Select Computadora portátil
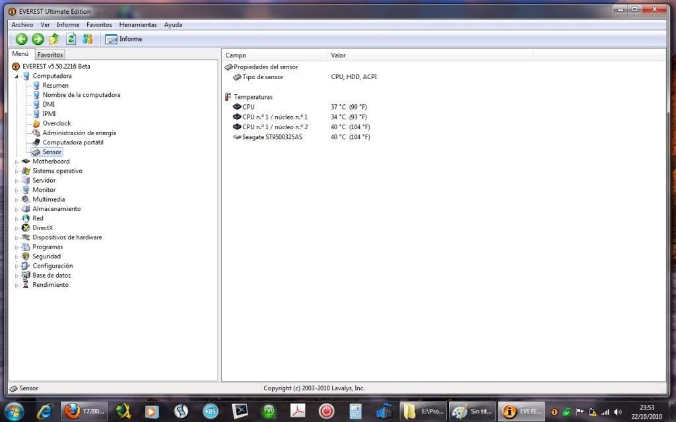 (x=73, y=142)
